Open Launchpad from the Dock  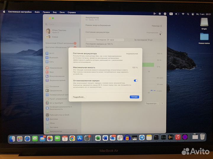click(20, 138)
